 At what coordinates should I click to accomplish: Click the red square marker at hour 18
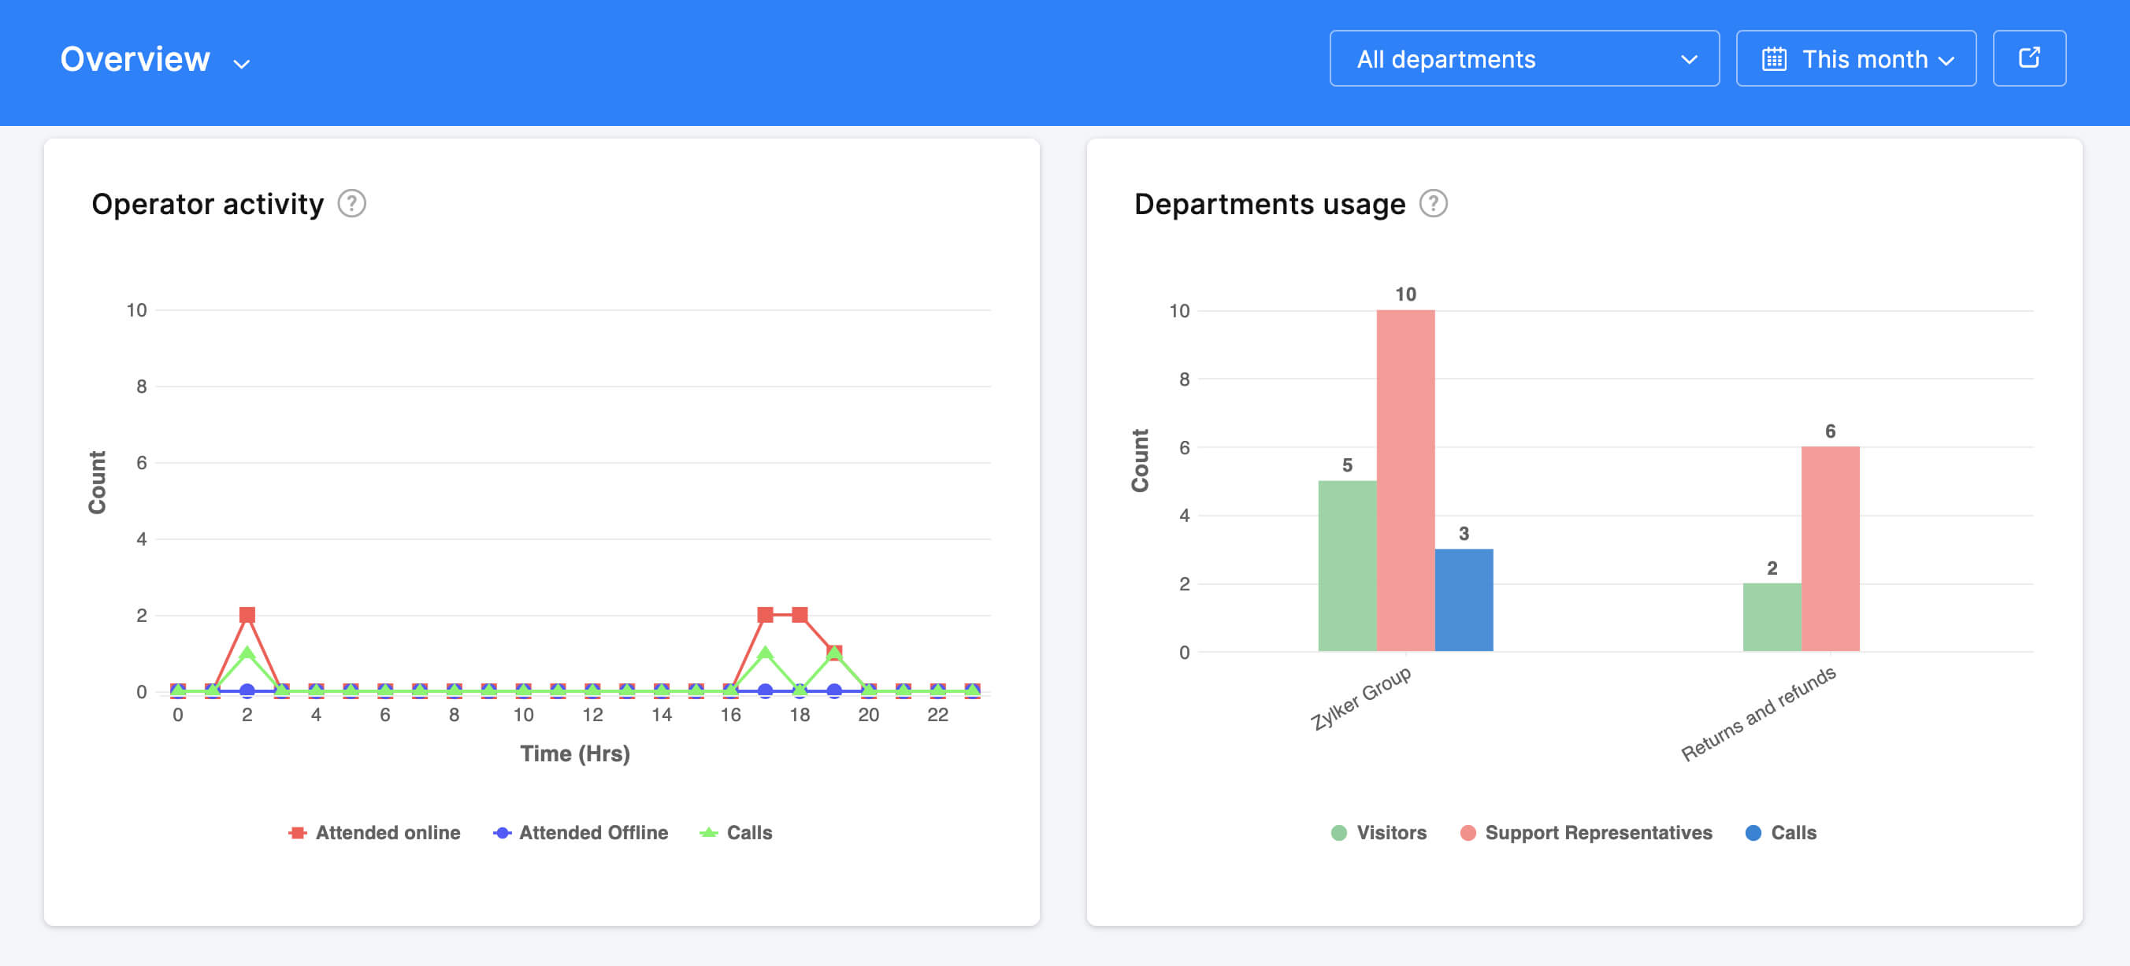point(800,615)
